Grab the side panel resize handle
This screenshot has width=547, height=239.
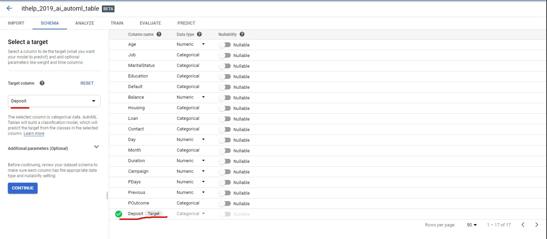pos(107,196)
